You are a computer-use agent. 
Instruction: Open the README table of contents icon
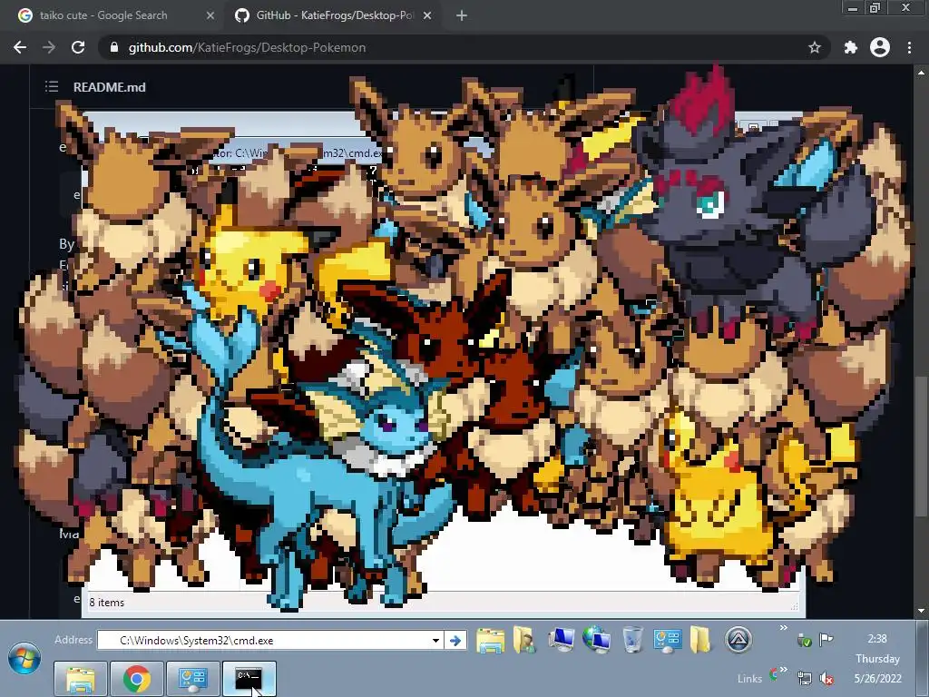[x=52, y=86]
